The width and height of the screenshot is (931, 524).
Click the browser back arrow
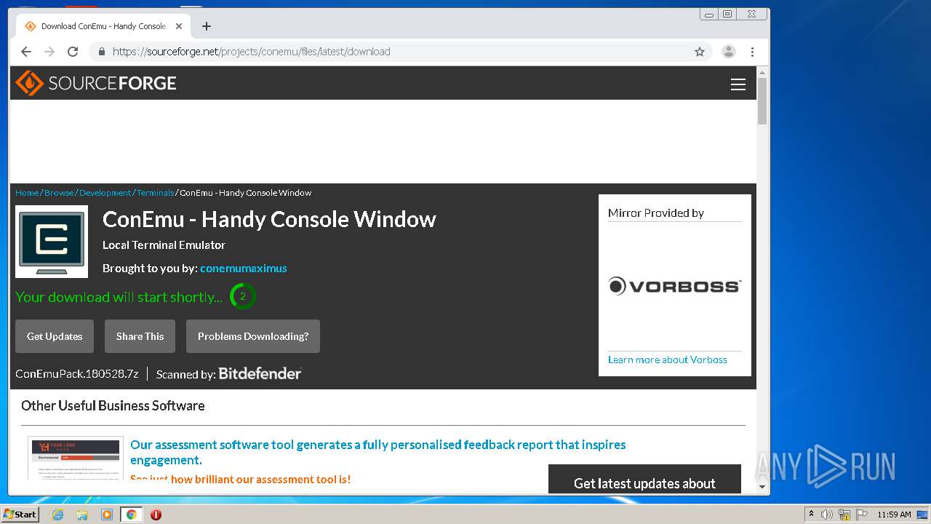(26, 52)
